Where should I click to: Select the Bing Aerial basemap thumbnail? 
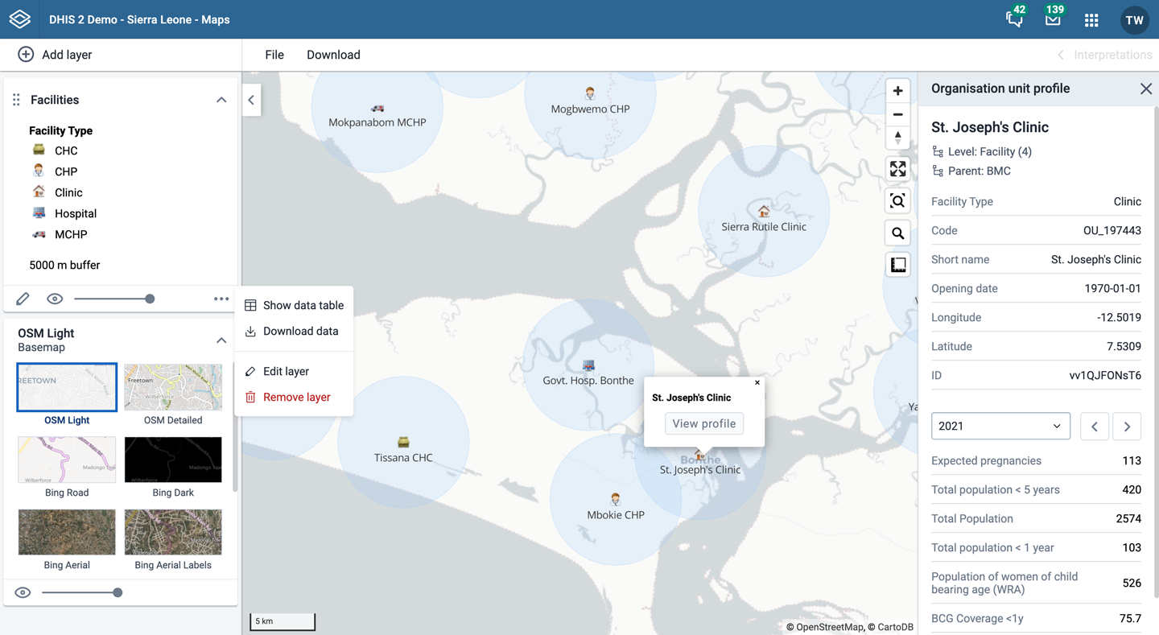(67, 532)
